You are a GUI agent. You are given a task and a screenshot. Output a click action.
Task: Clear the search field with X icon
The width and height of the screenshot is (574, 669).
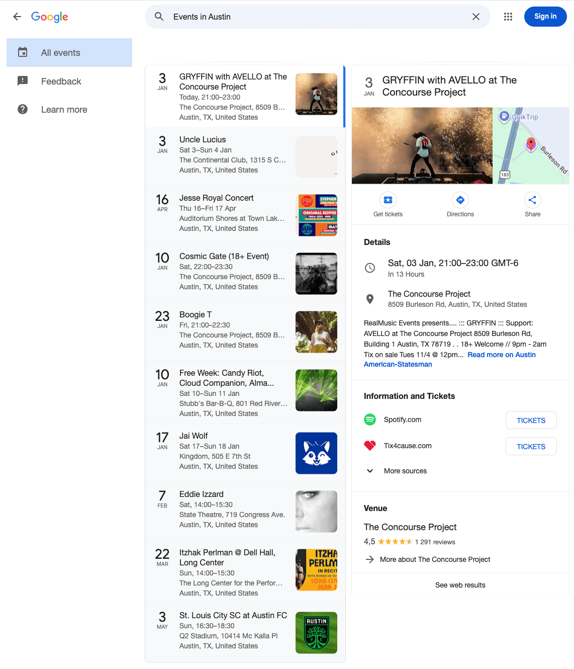pyautogui.click(x=476, y=17)
